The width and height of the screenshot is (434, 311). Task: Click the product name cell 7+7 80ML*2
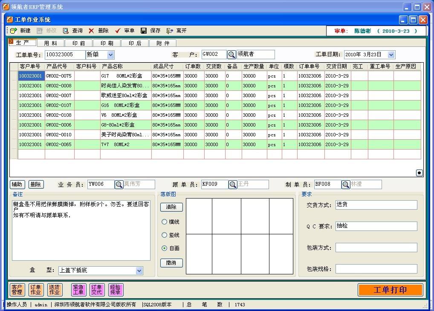tap(125, 144)
